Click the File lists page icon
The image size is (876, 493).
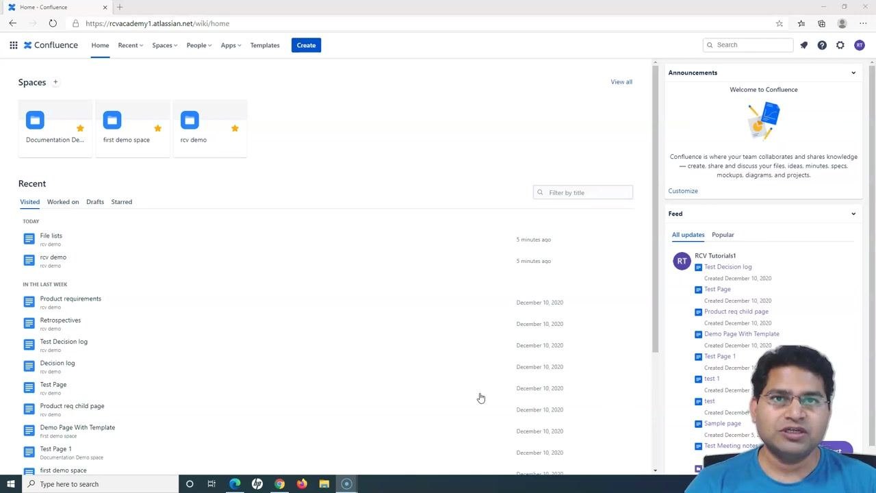[29, 239]
